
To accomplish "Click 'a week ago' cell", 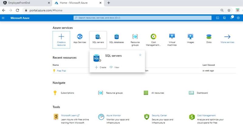I will click(x=208, y=71).
